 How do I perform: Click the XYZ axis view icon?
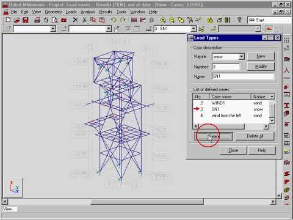(14, 187)
